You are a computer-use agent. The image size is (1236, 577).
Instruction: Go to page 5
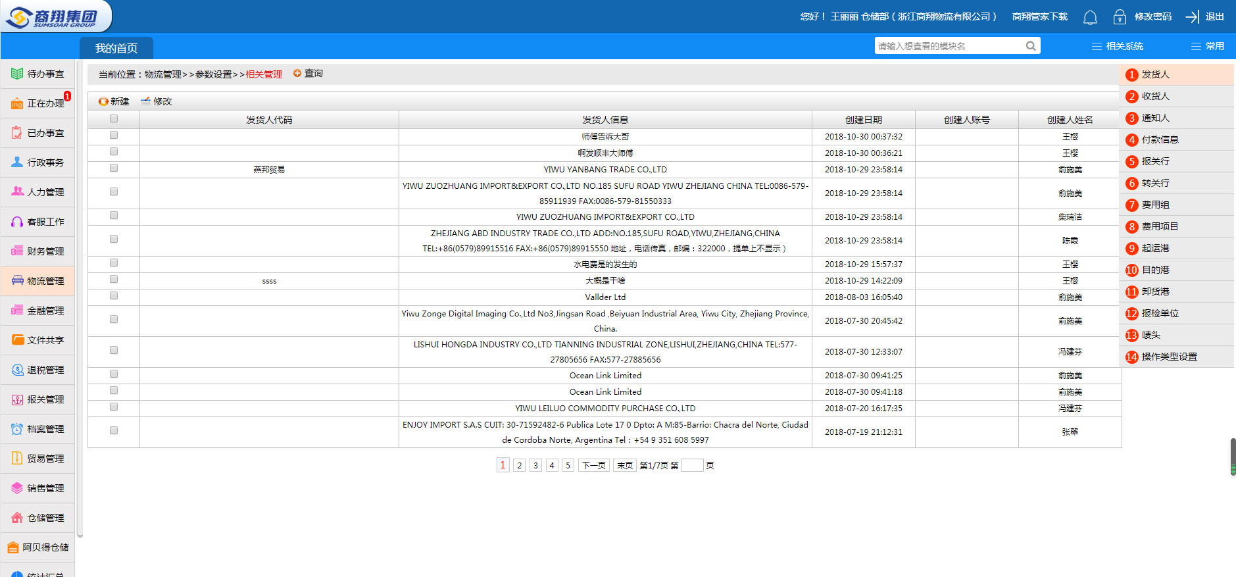click(x=568, y=465)
